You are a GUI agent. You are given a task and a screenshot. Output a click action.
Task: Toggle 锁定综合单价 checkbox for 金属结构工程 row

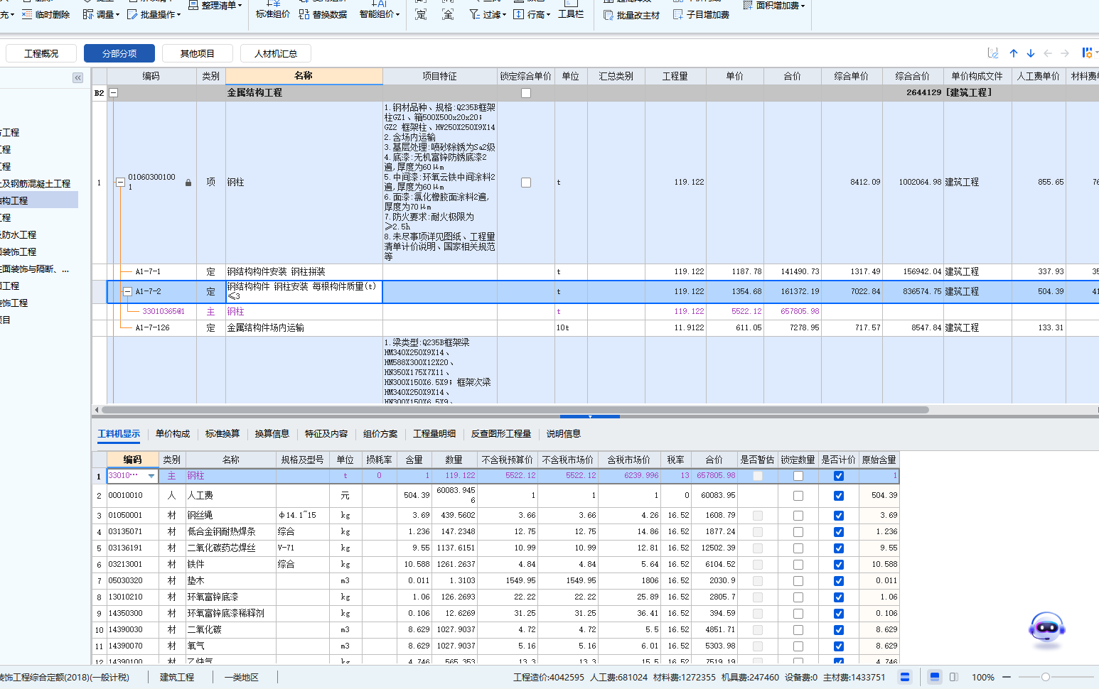click(x=526, y=93)
